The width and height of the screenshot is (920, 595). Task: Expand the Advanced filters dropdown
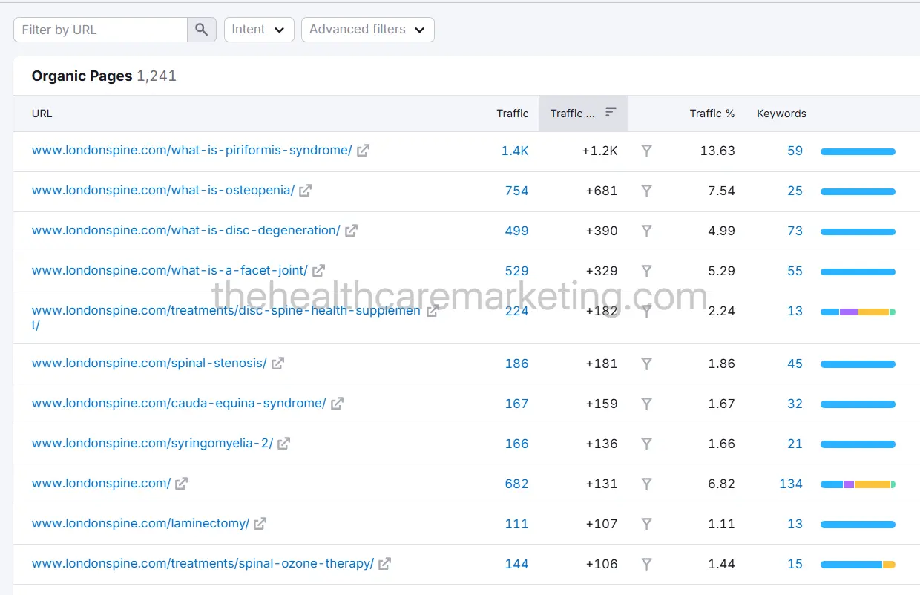pos(367,30)
